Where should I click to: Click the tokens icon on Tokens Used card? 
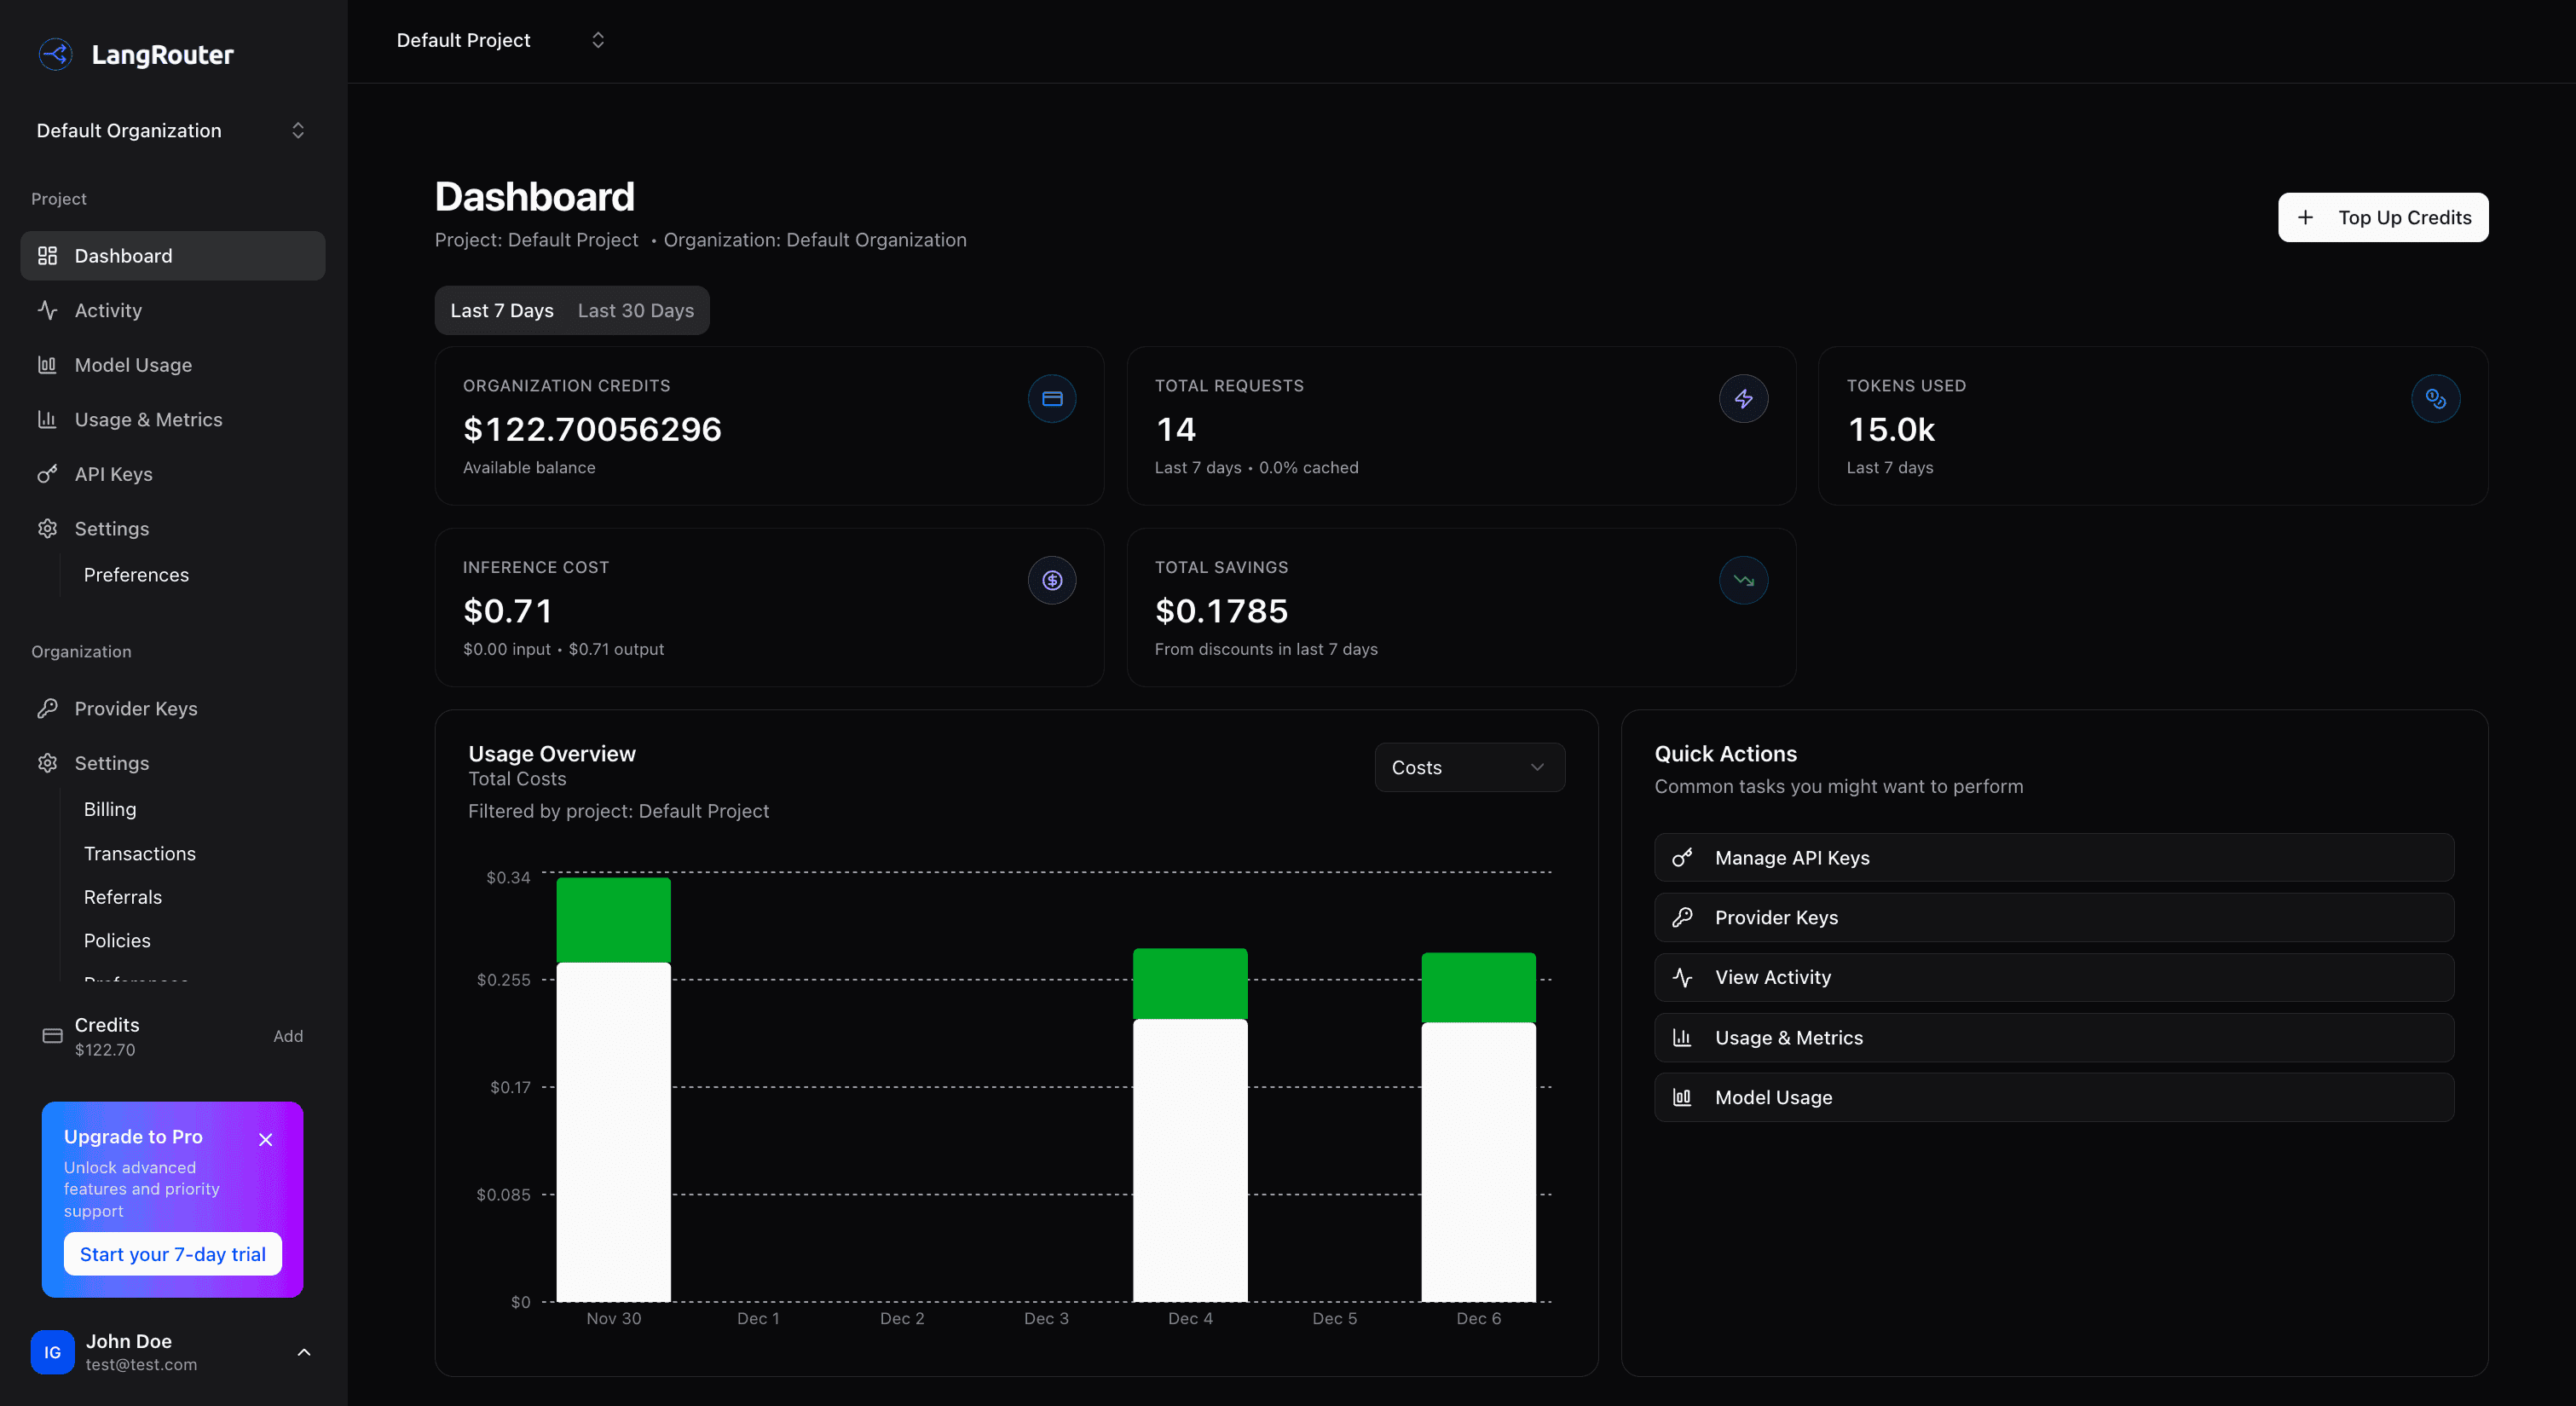[x=2436, y=397]
